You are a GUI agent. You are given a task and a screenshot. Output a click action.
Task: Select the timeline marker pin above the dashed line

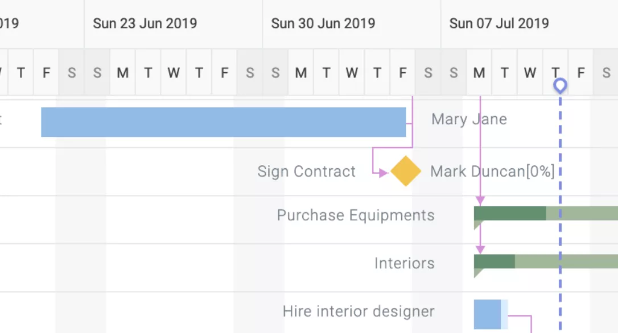(x=560, y=85)
